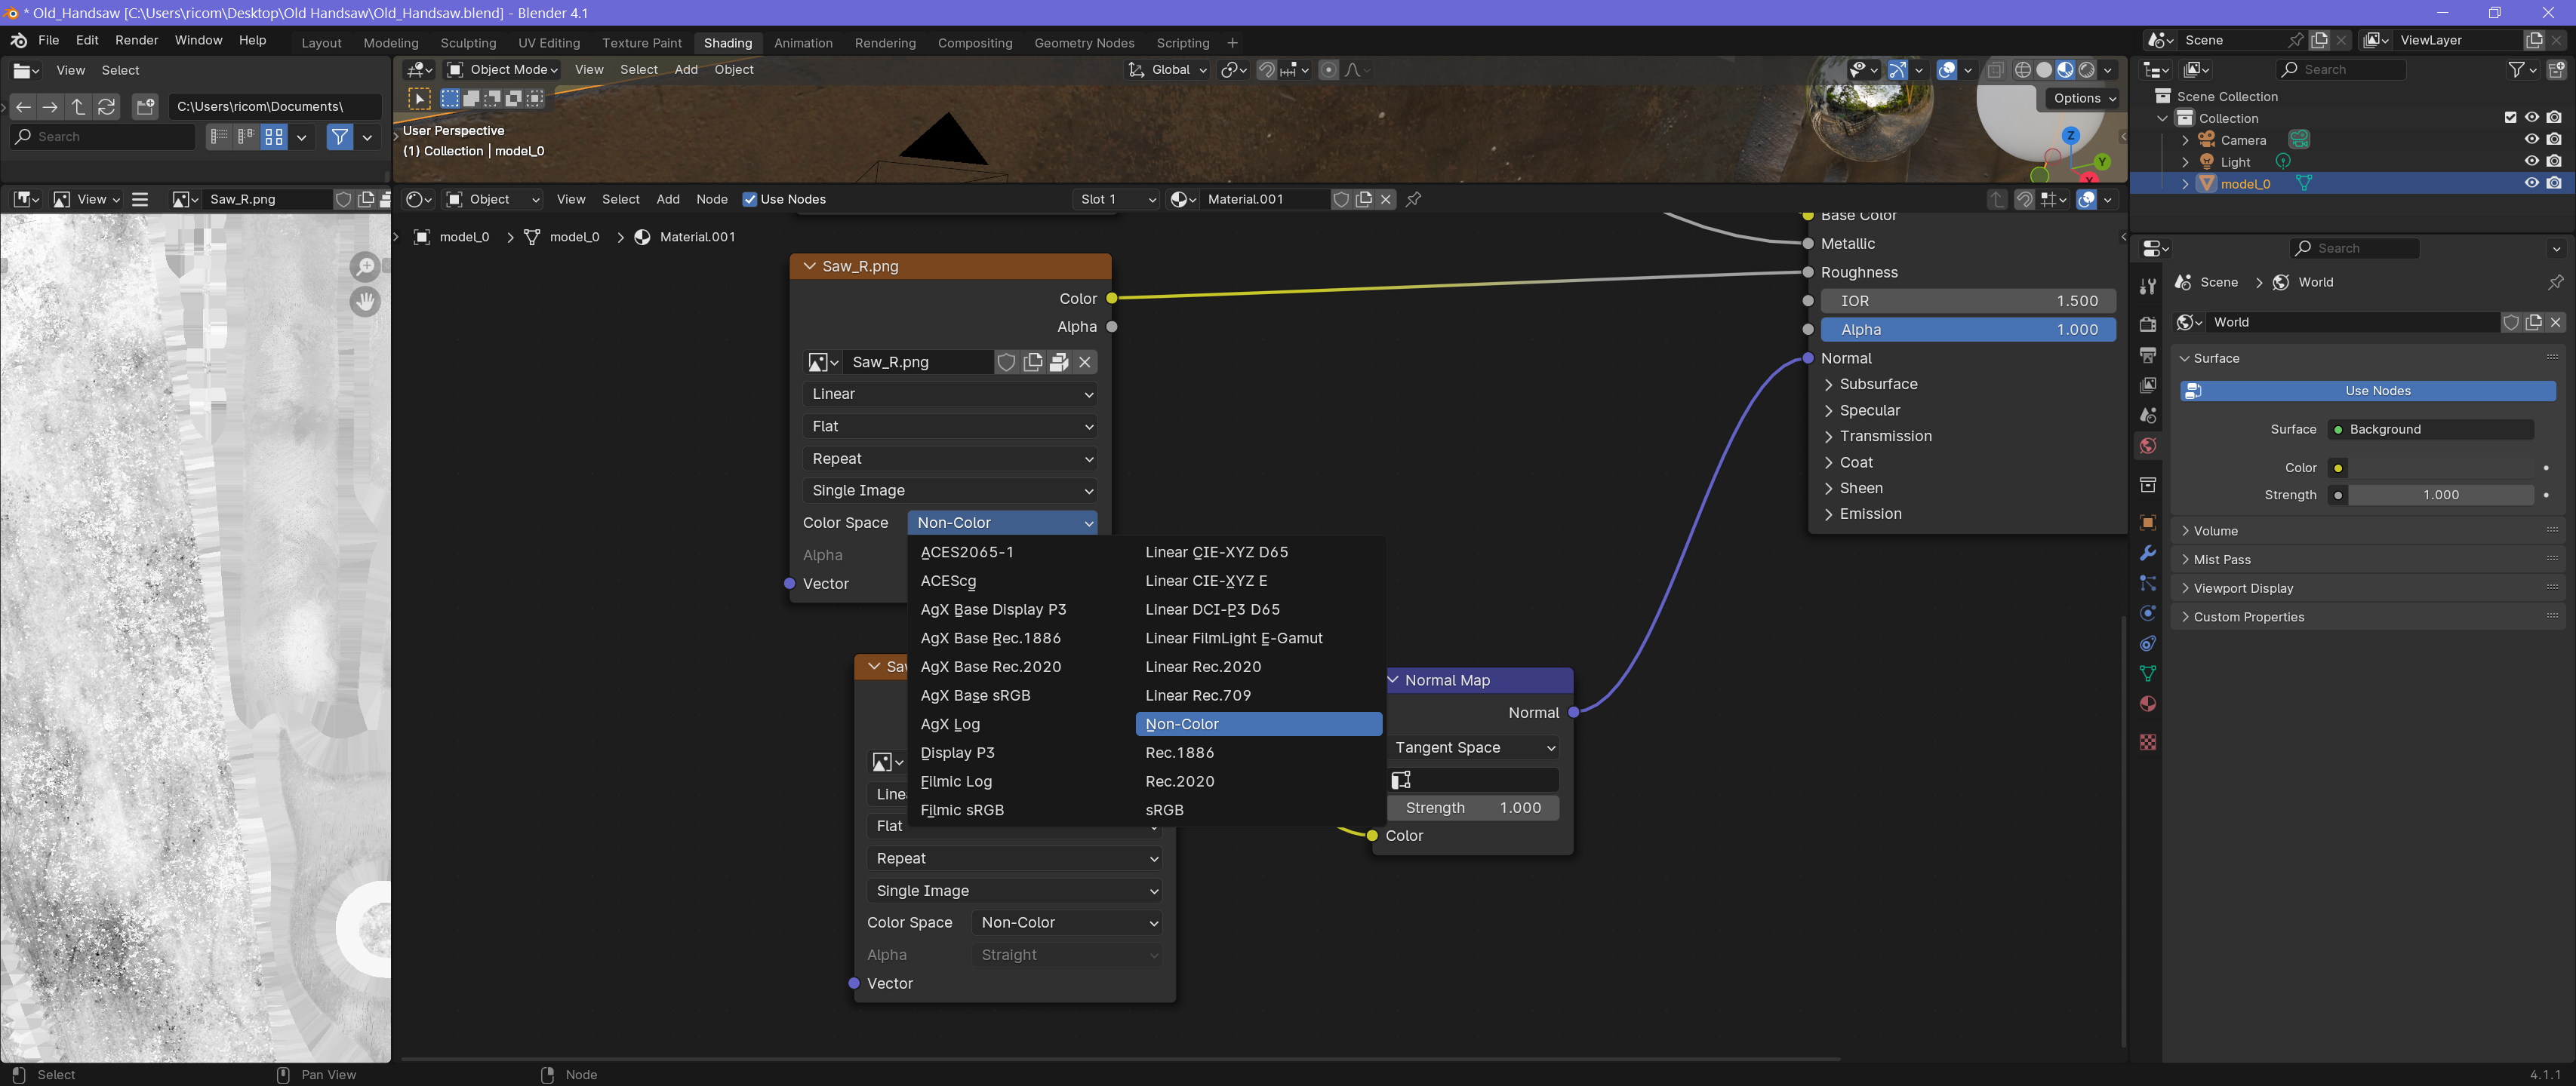This screenshot has width=2576, height=1086.
Task: Click the pan hand in image editor
Action: point(365,302)
